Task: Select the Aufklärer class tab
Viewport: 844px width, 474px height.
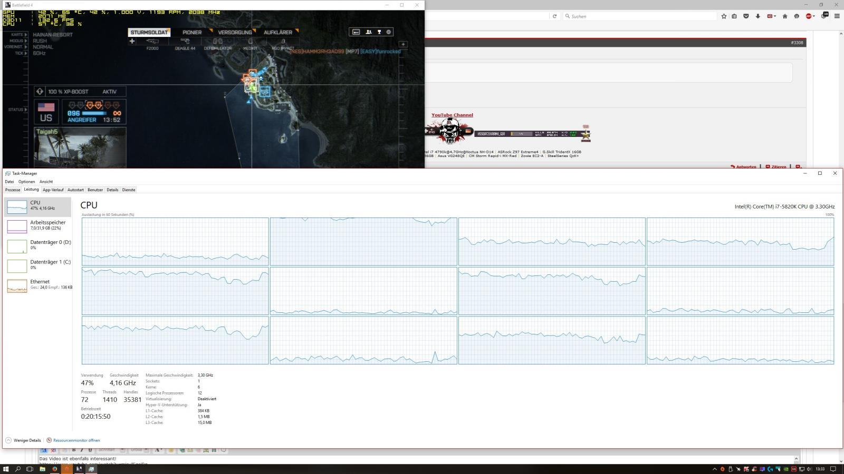Action: (x=278, y=32)
